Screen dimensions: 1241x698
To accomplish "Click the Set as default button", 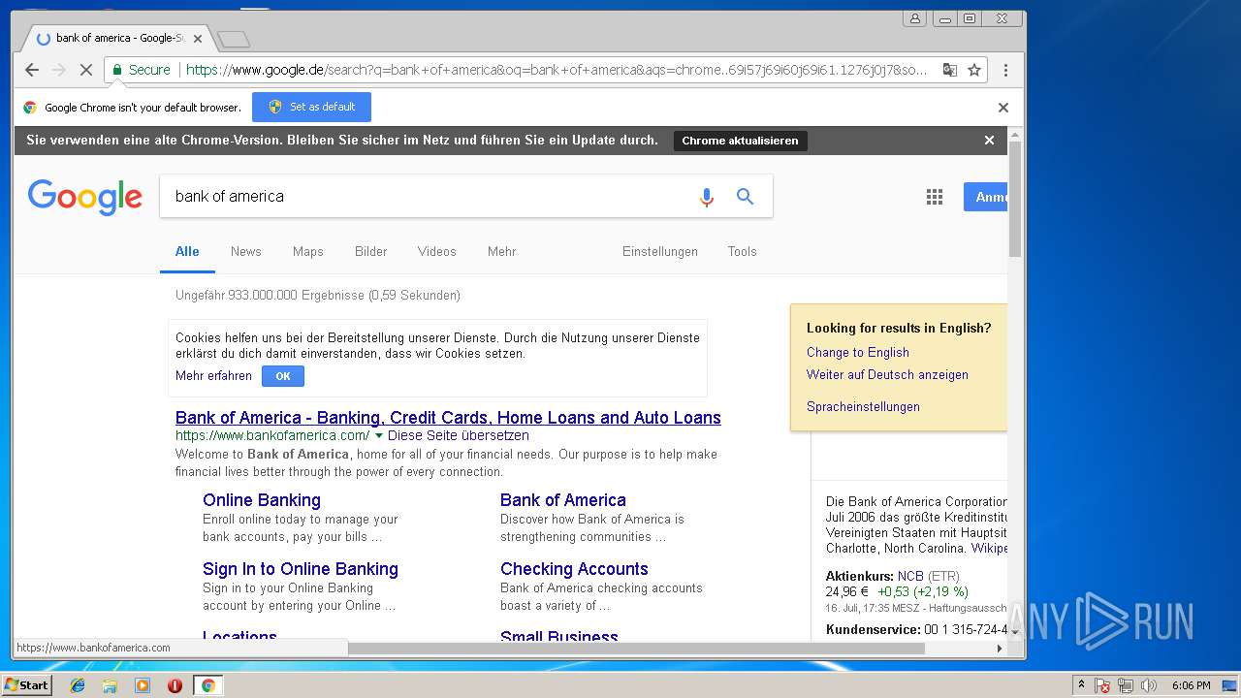I will tap(311, 107).
